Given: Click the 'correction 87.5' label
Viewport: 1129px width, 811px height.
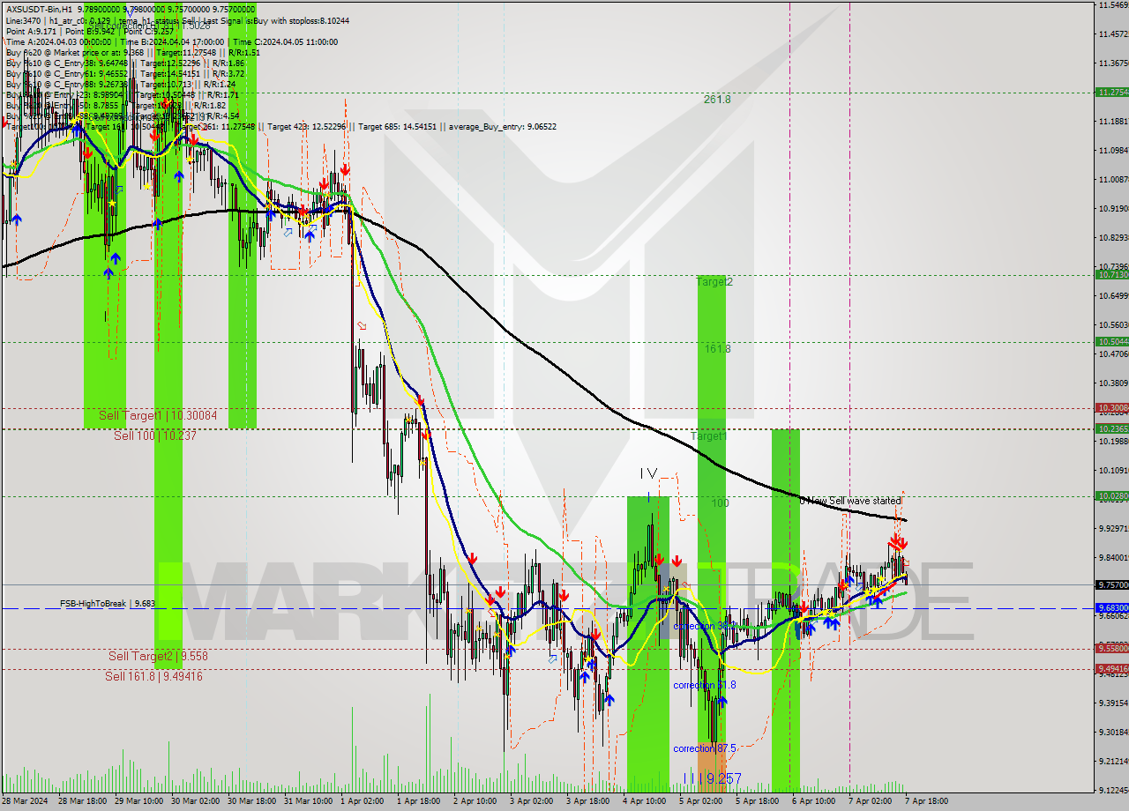Looking at the screenshot, I should point(704,748).
